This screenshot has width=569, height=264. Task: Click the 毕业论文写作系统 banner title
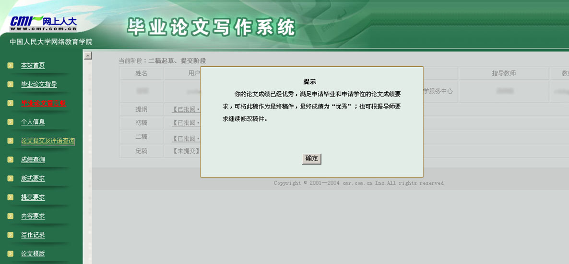[x=211, y=28]
